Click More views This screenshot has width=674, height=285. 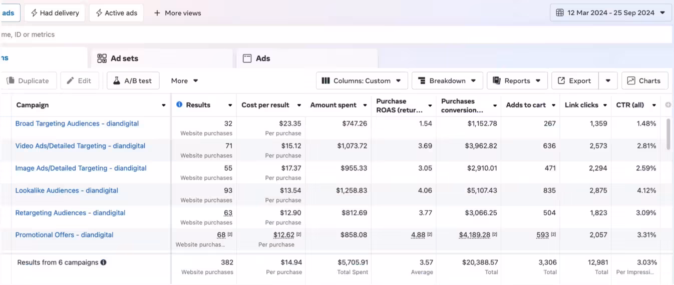pos(177,13)
